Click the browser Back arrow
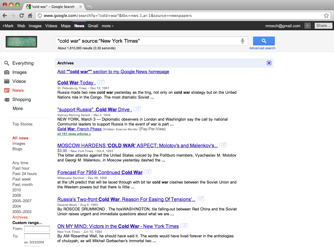 [5, 16]
